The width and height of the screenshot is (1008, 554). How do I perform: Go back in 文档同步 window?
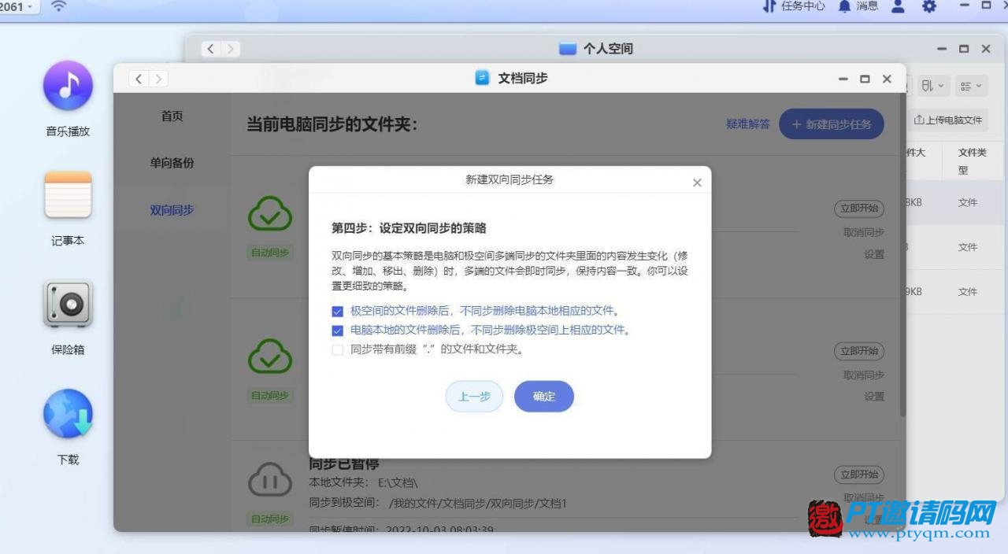pos(139,79)
